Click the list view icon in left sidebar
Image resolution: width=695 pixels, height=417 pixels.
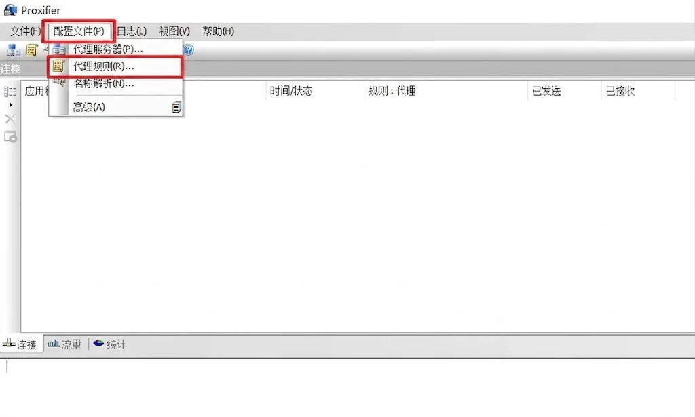[x=10, y=92]
